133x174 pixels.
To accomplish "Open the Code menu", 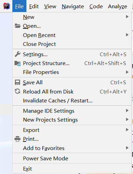I will (96, 6).
